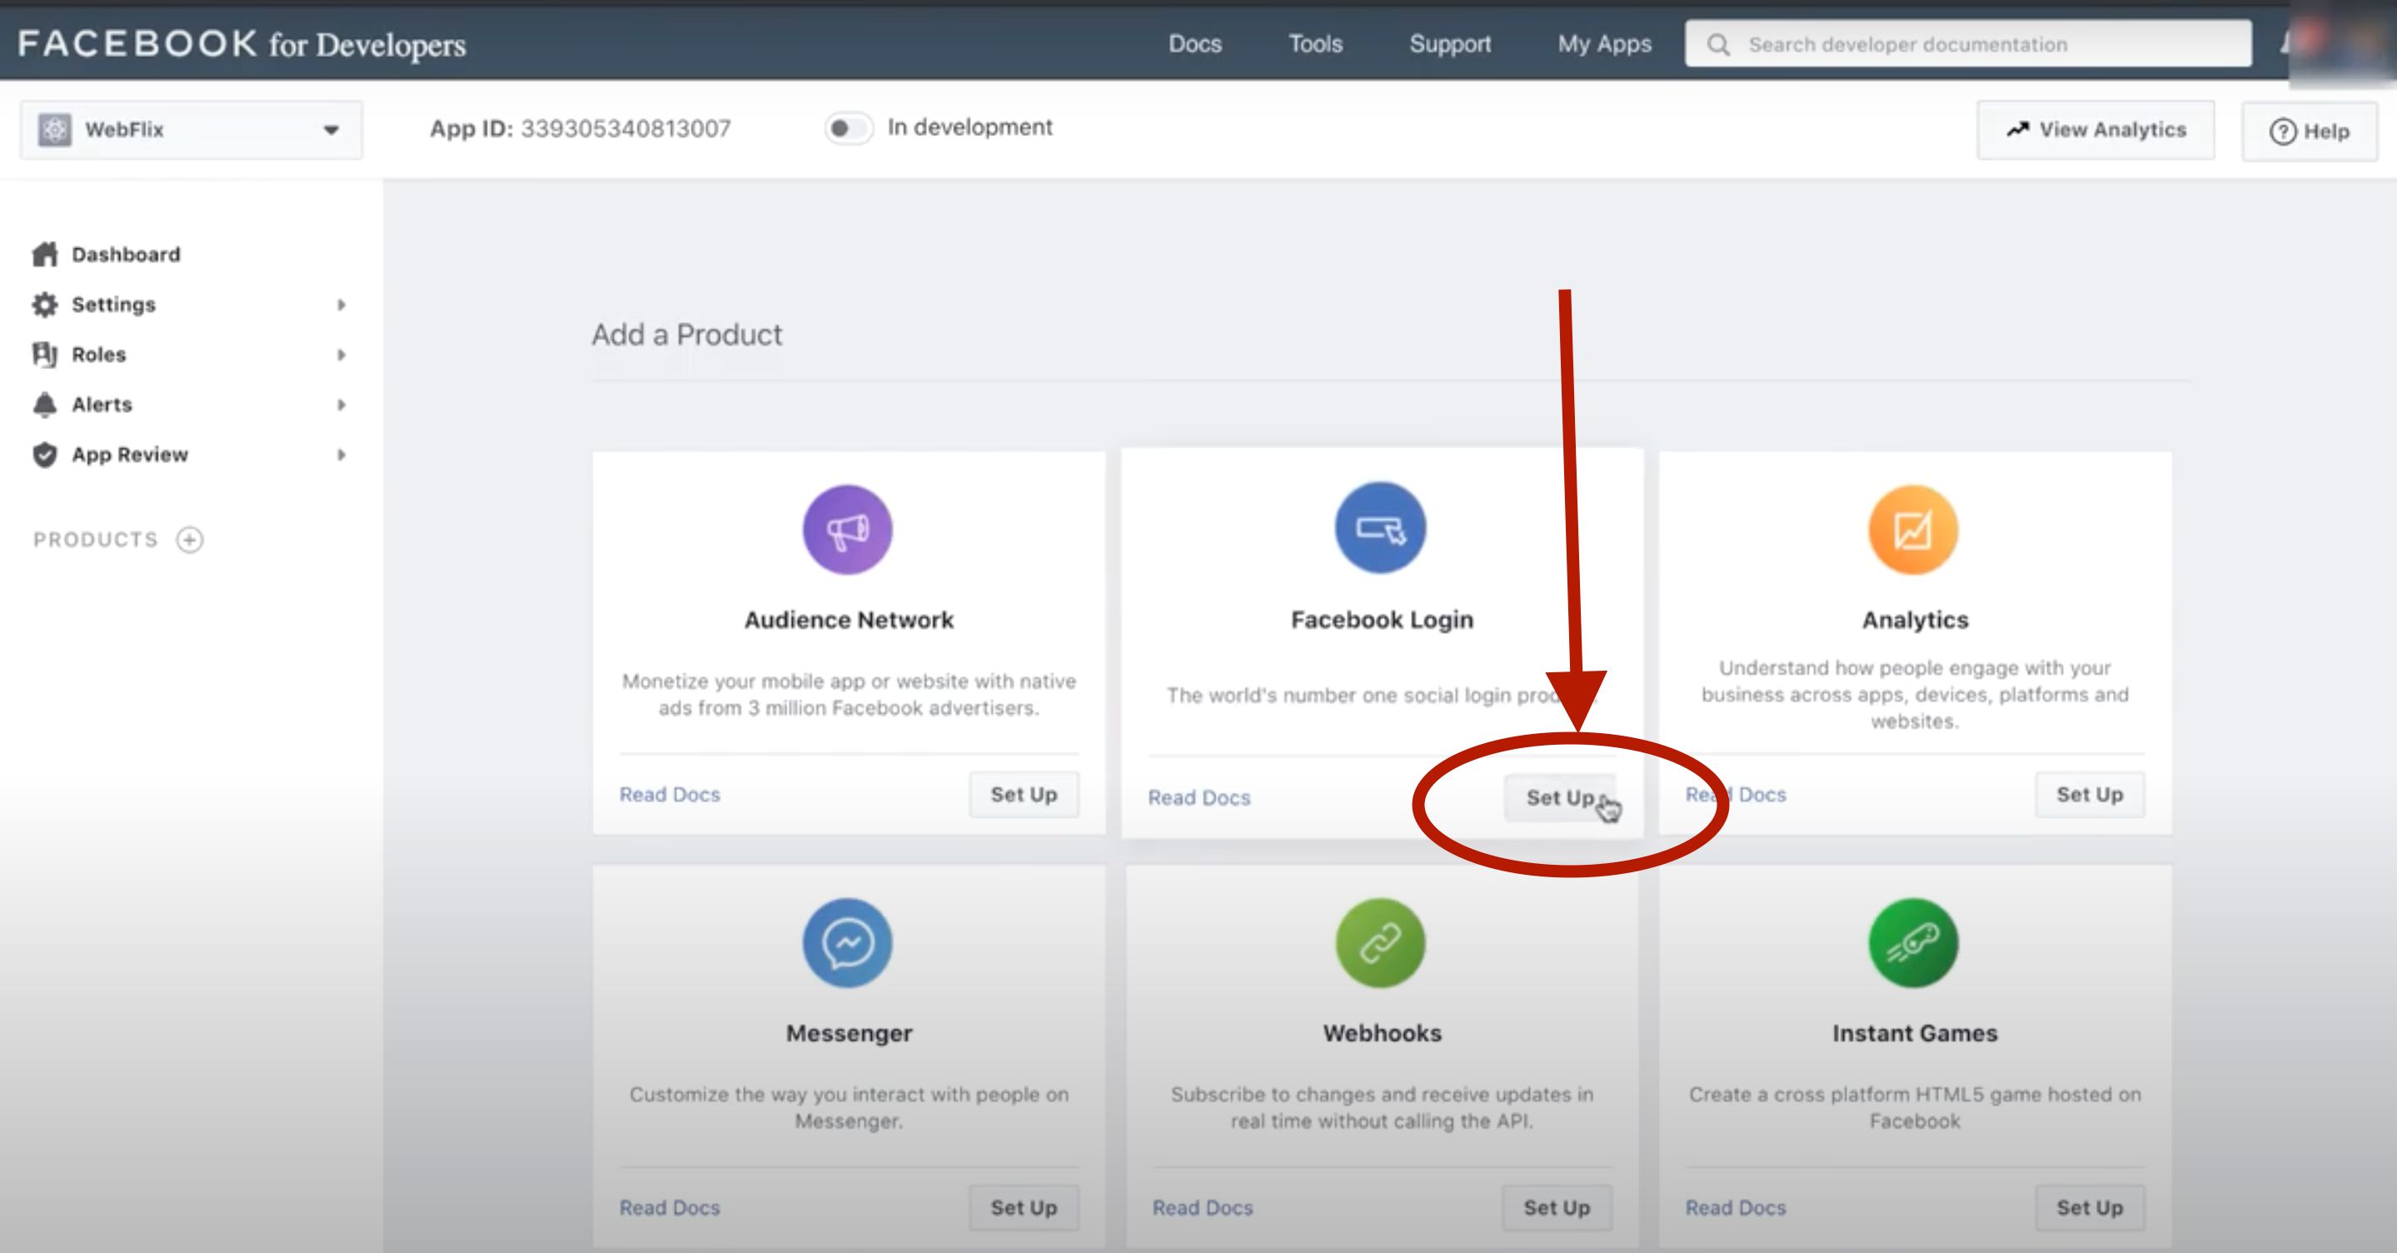This screenshot has height=1253, width=2397.
Task: Open Read Docs link for Webhooks
Action: click(x=1202, y=1207)
